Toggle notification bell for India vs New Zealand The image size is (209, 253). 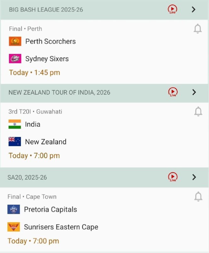(x=198, y=112)
